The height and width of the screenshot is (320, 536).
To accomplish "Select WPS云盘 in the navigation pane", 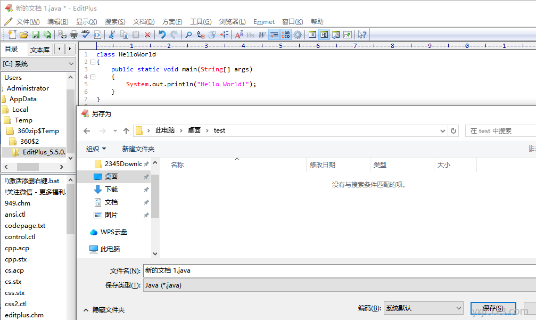I will (113, 232).
